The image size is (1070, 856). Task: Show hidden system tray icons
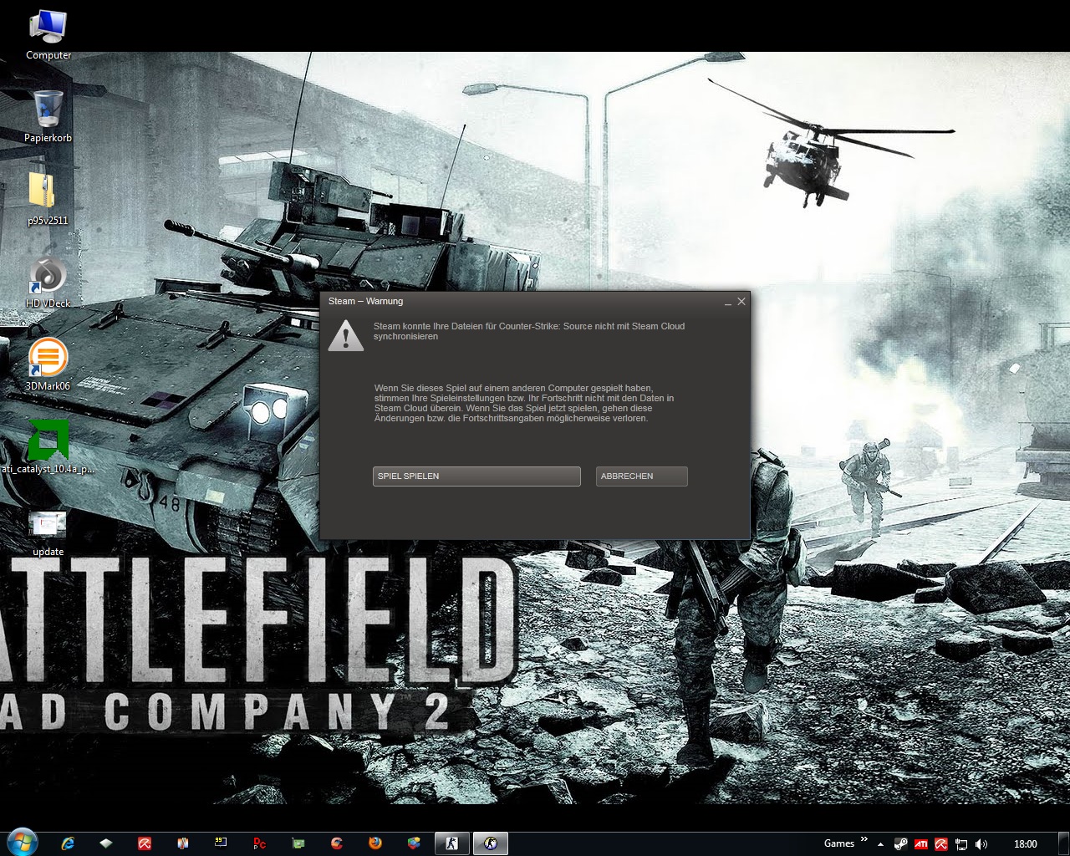(880, 844)
